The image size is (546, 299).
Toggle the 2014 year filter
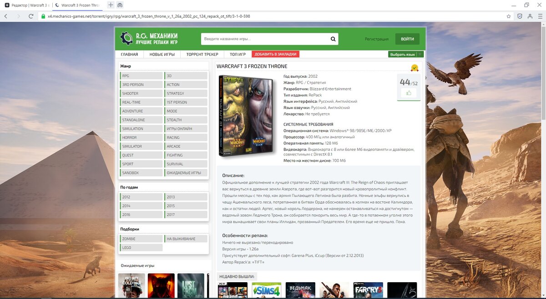[x=141, y=205]
